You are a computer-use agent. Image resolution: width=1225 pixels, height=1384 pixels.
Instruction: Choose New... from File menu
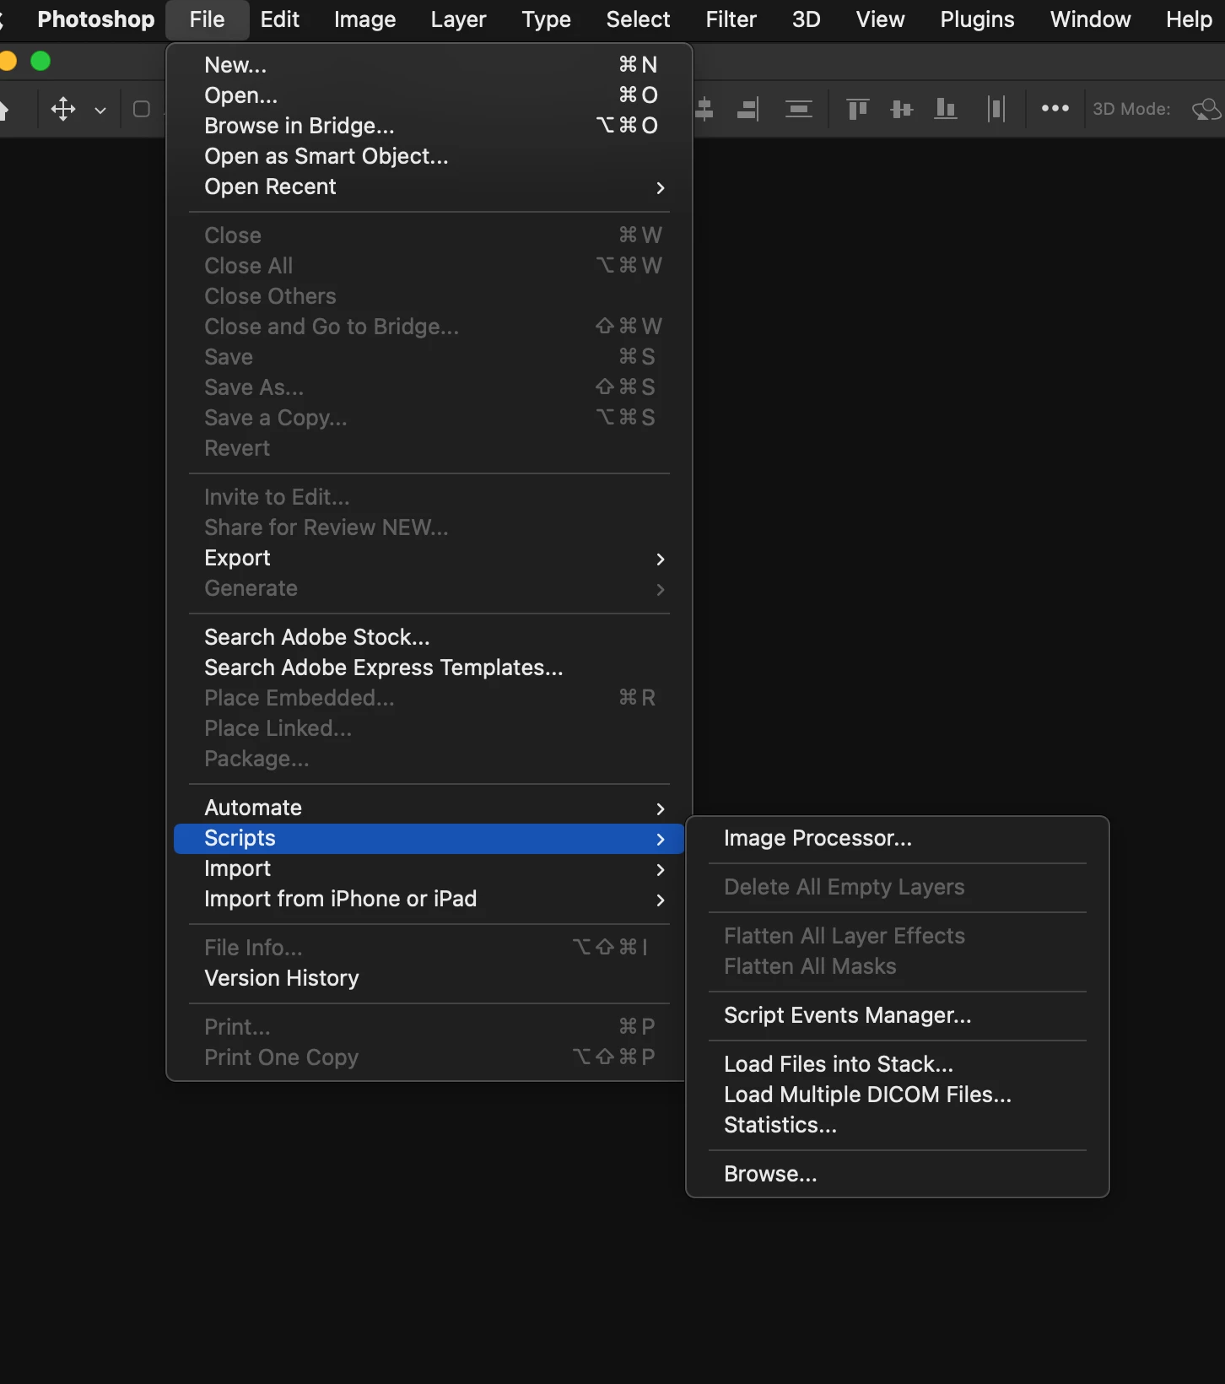(429, 65)
